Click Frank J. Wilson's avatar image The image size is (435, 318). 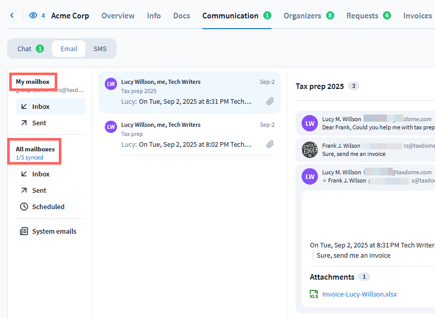[x=310, y=150]
